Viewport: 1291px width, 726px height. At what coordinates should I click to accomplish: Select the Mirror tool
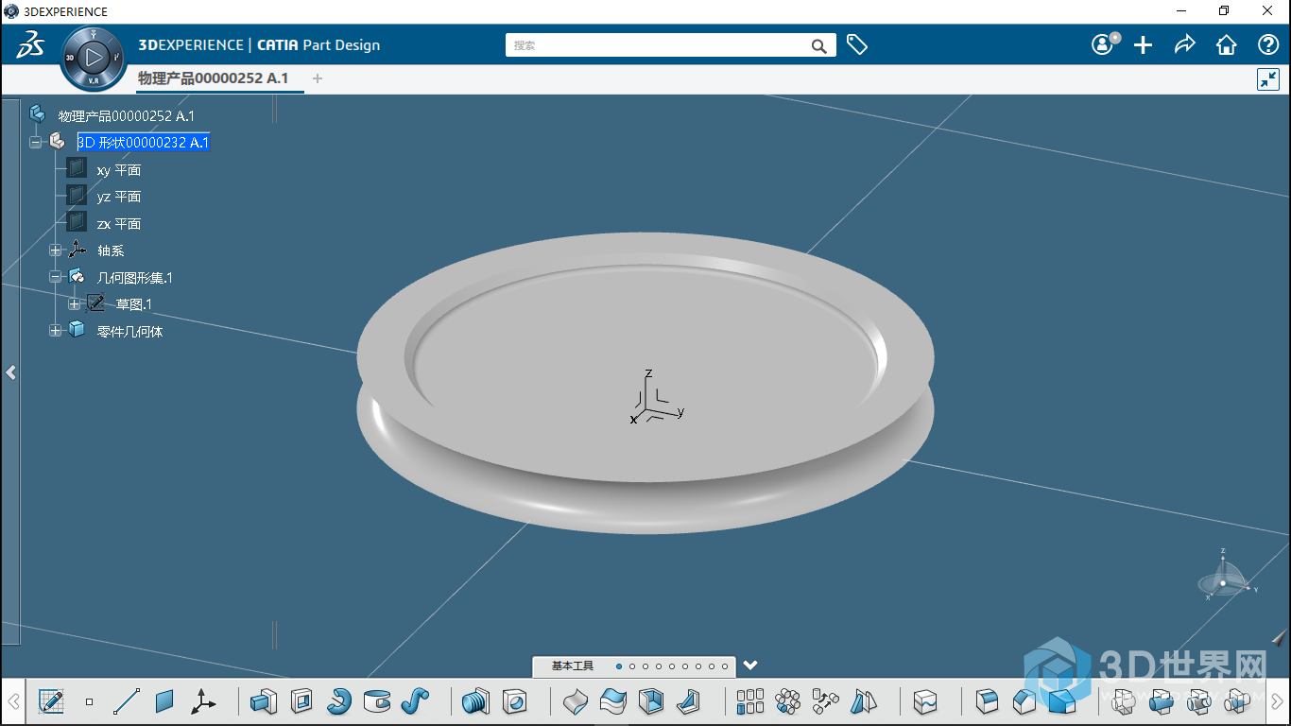click(863, 701)
